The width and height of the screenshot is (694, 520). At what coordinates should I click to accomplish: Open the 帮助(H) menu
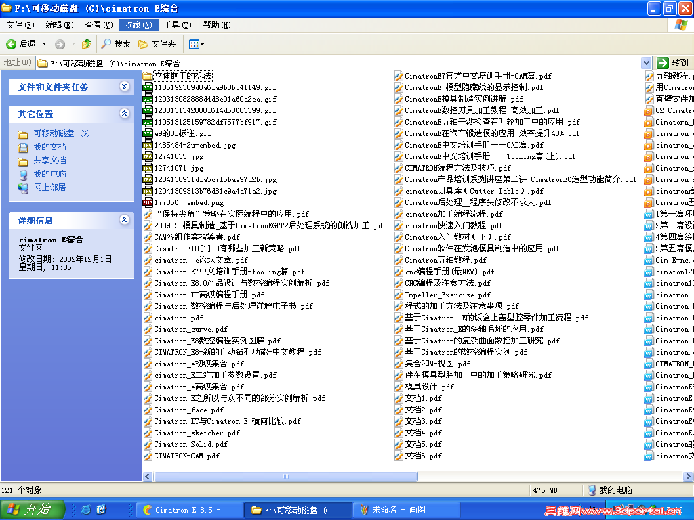click(217, 25)
